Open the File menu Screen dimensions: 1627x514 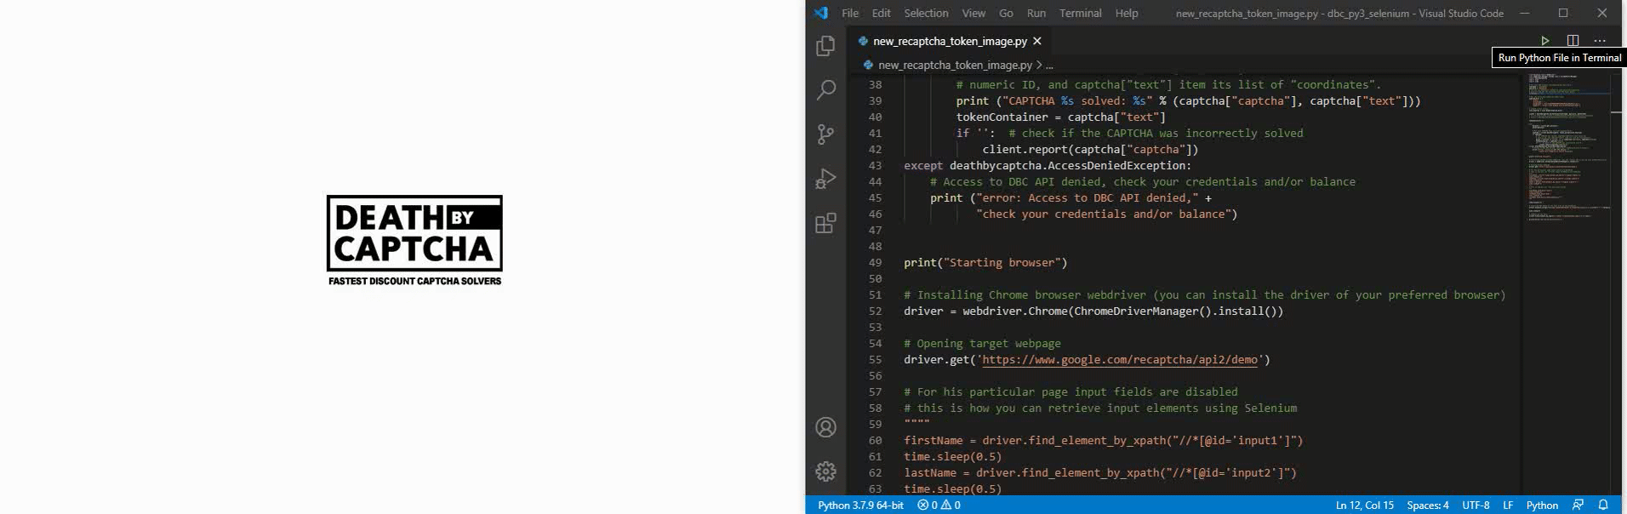pyautogui.click(x=849, y=13)
